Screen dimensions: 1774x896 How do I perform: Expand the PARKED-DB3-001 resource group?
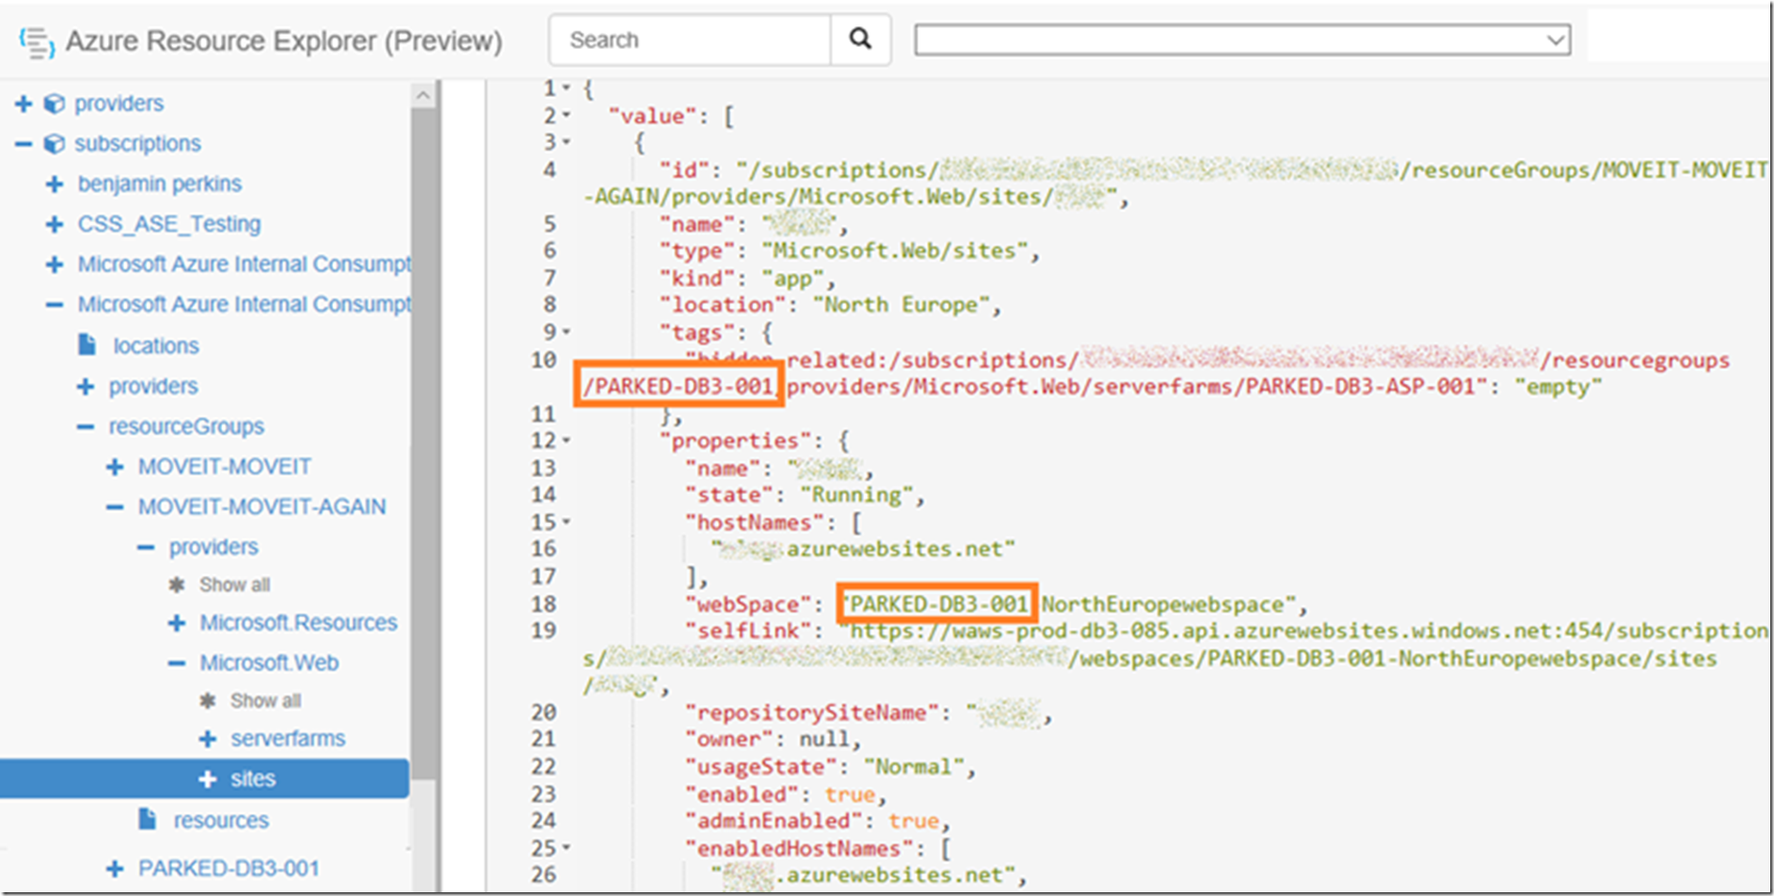[x=115, y=869]
